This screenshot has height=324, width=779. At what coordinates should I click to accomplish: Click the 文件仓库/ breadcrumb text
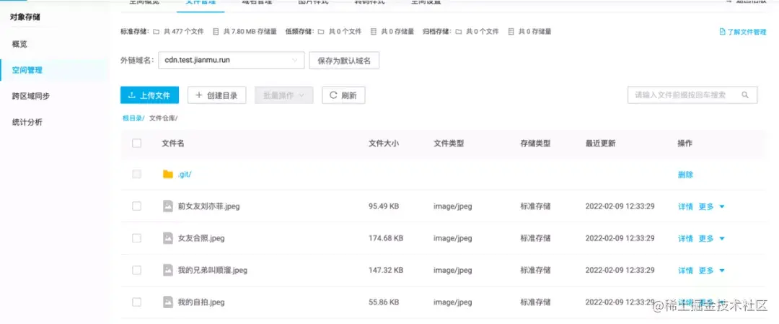(164, 118)
